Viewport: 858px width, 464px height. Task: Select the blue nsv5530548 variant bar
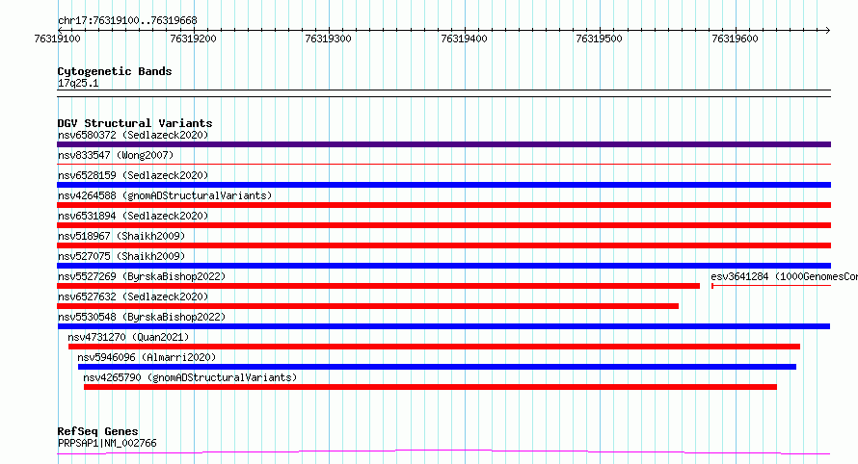(443, 326)
